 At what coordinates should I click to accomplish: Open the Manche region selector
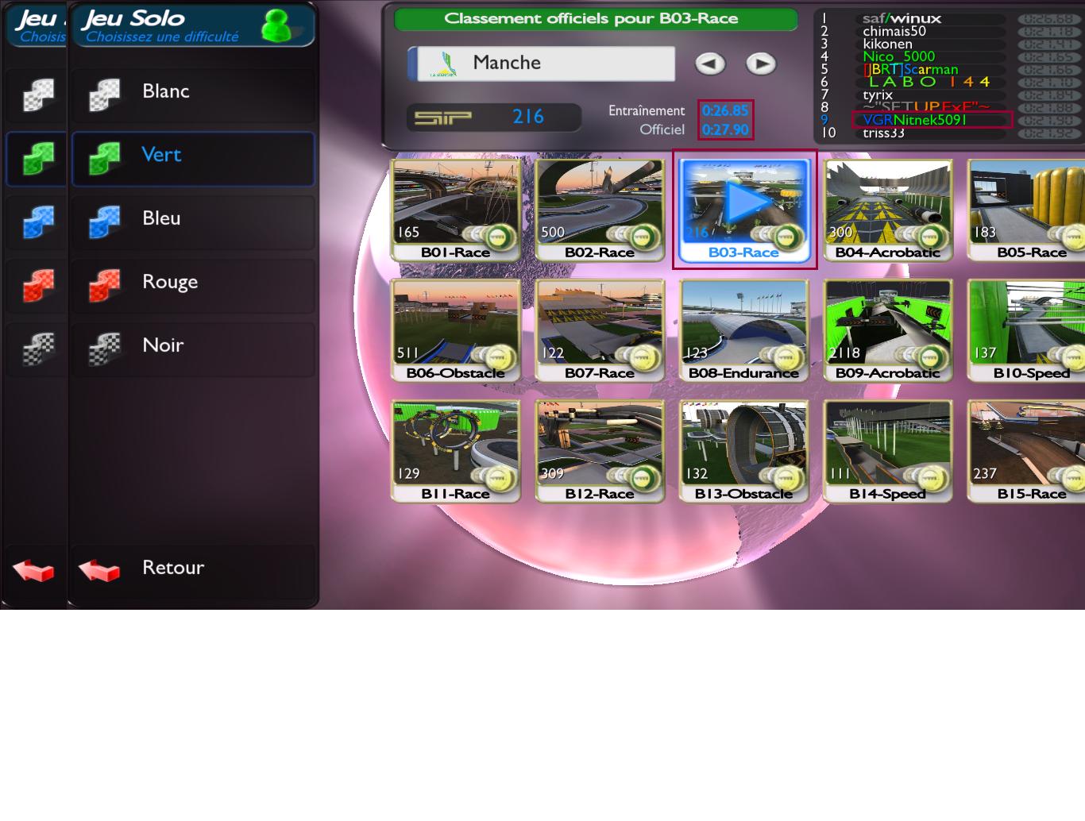542,64
